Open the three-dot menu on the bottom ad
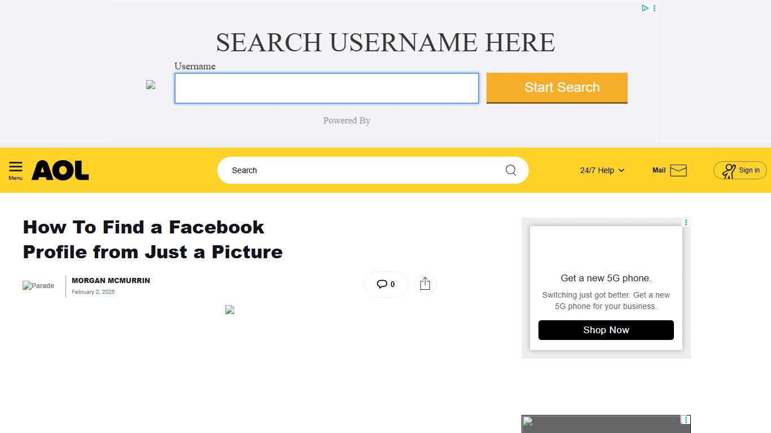Viewport: 771px width, 433px height. (685, 419)
